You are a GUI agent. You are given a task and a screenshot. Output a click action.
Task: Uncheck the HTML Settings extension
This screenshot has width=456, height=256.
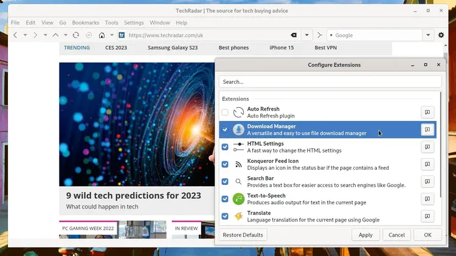pyautogui.click(x=225, y=147)
